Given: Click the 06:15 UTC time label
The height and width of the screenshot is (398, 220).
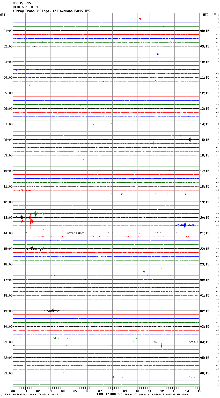Looking at the screenshot, I should click(x=205, y=373).
